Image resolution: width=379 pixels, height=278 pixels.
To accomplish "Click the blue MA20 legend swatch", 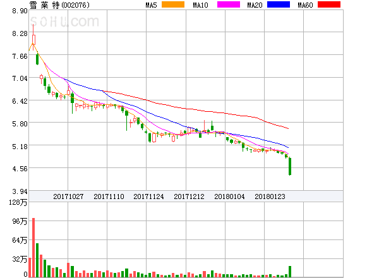I will pyautogui.click(x=279, y=4).
